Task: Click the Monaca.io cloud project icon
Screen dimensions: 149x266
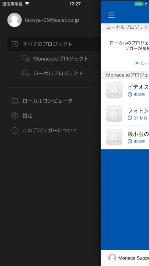Action: 25,59
